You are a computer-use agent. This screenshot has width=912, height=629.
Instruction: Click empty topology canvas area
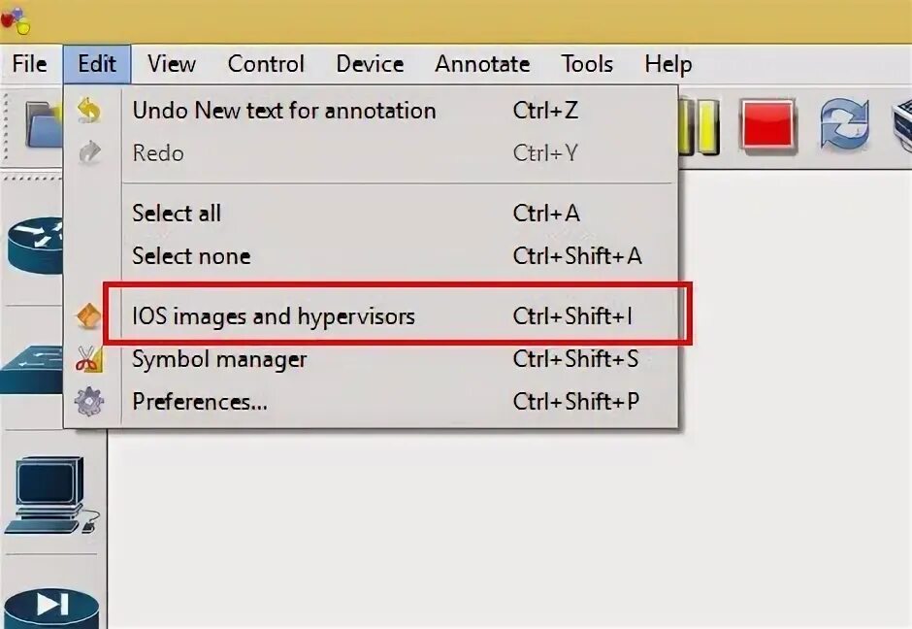click(582, 524)
